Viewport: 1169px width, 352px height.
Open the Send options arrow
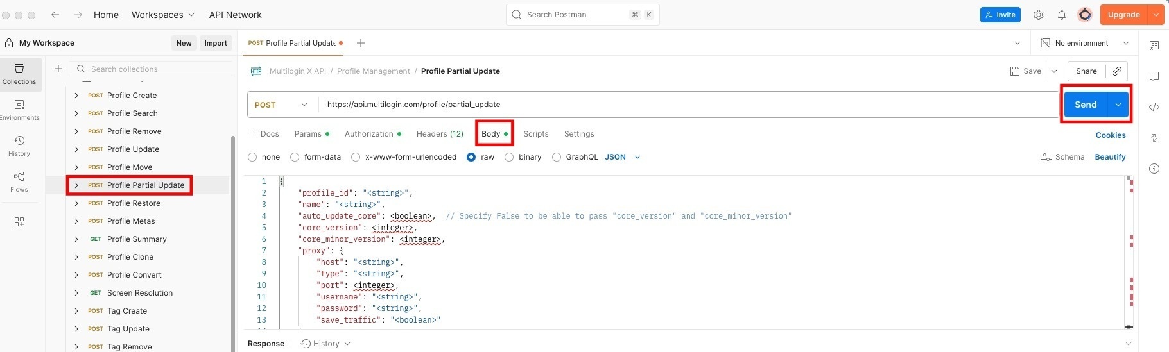coord(1118,105)
